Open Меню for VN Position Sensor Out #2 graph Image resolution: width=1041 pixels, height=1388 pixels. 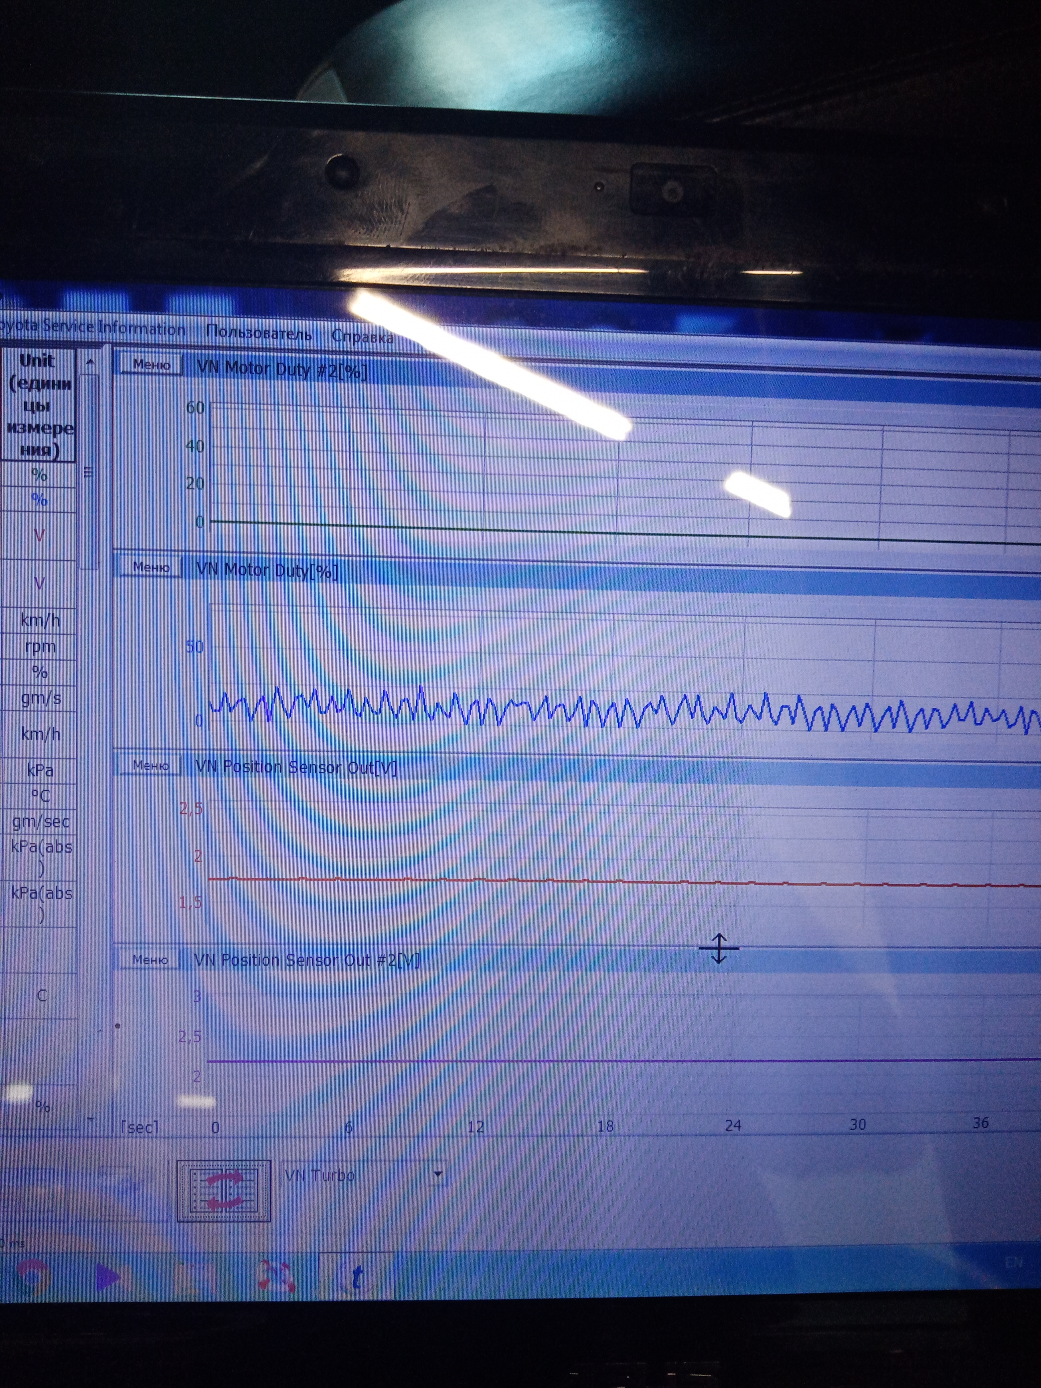click(x=149, y=960)
